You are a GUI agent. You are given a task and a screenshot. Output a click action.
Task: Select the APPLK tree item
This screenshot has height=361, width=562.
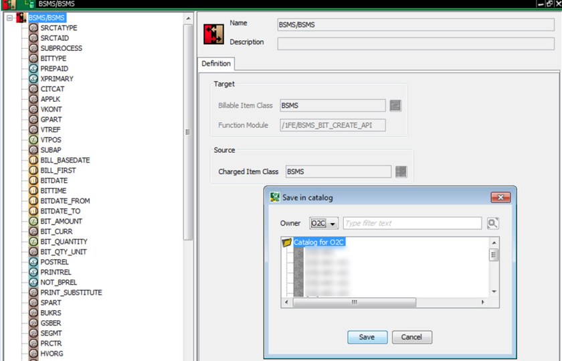coord(50,99)
